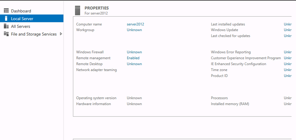Image resolution: width=296 pixels, height=140 pixels.
Task: Click IE Enhanced Security Configuration value link
Action: [x=288, y=64]
